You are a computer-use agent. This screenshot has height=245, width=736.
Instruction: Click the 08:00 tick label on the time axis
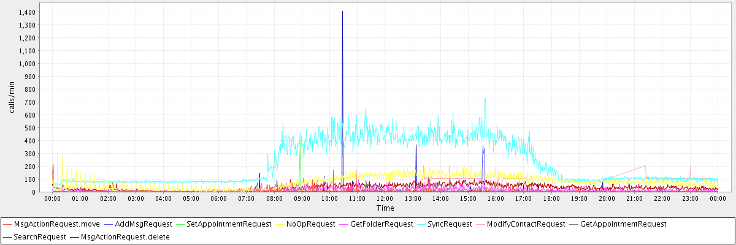[274, 198]
